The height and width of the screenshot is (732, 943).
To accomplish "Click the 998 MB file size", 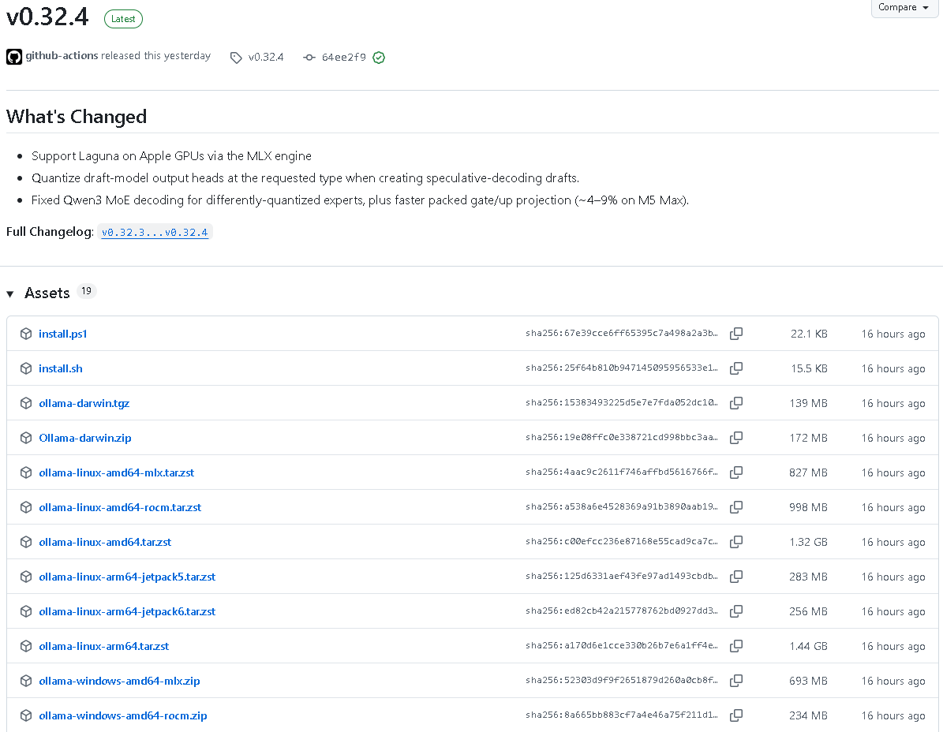I will 808,507.
